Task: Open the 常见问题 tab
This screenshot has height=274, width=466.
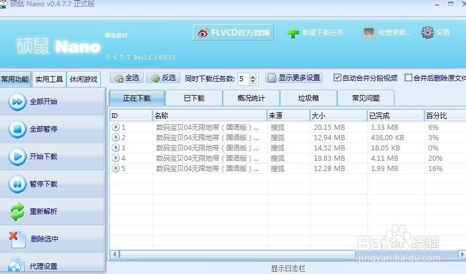Action: coord(366,98)
